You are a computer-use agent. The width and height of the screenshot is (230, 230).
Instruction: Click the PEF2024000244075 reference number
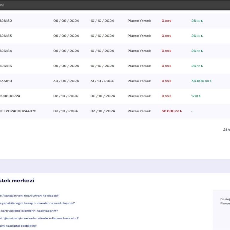pos(18,111)
